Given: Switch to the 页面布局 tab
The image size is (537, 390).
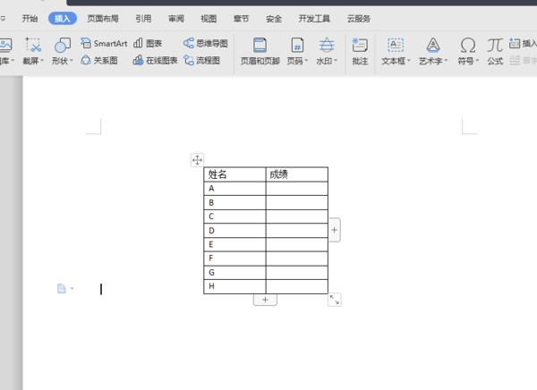Looking at the screenshot, I should coord(103,19).
